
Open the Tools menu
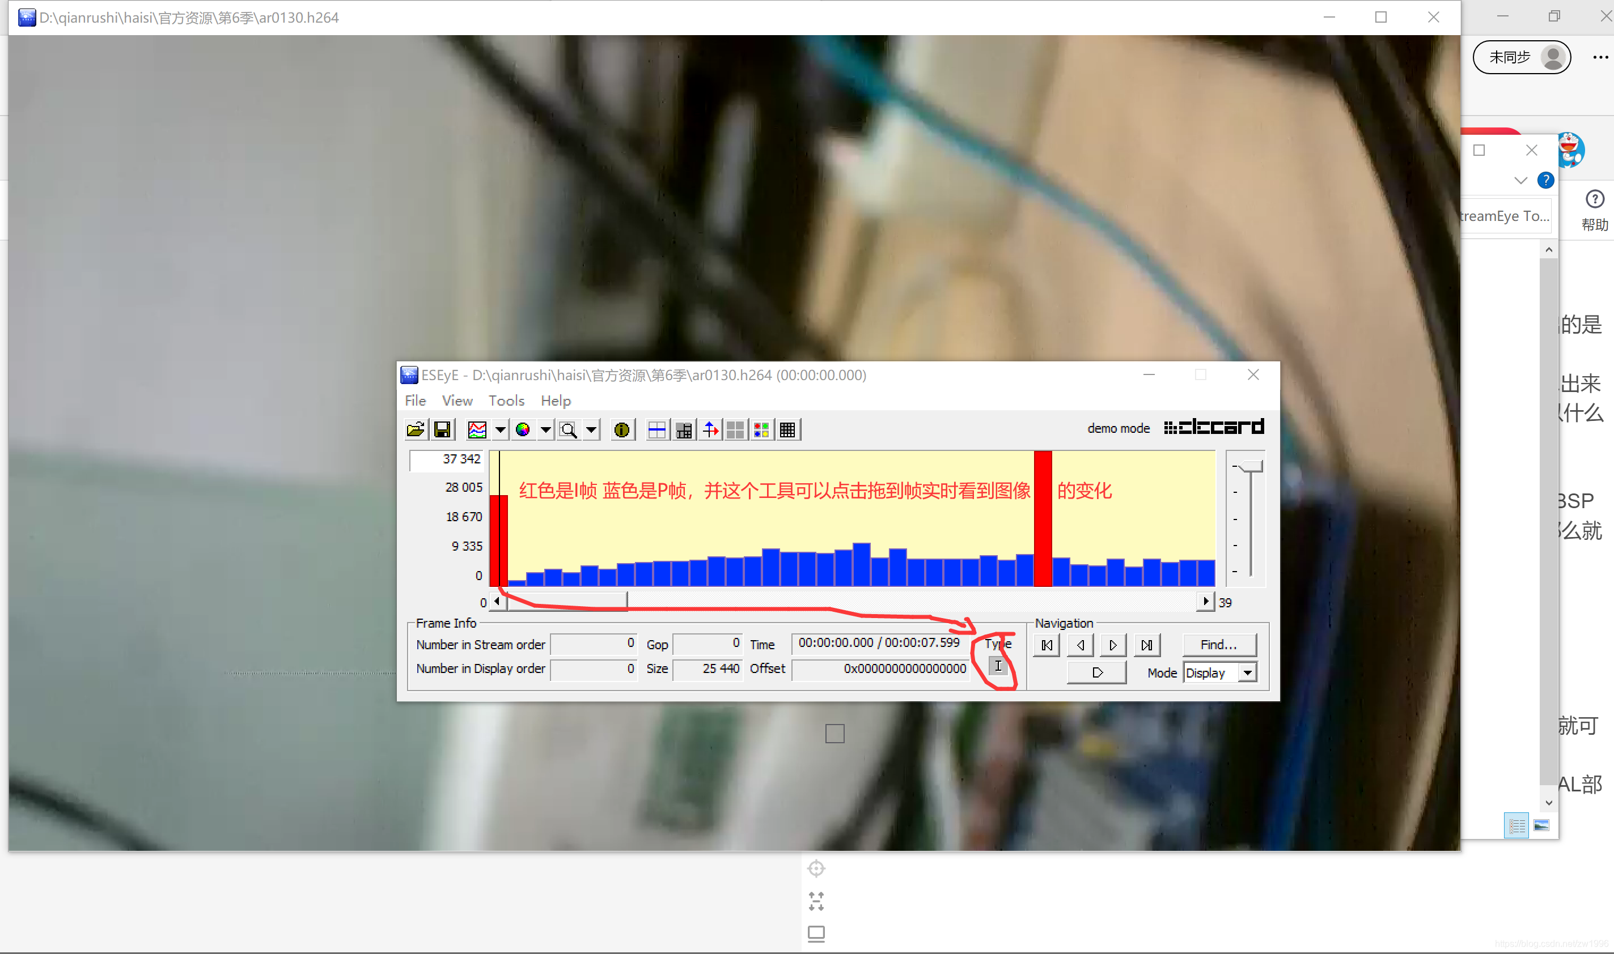(506, 401)
